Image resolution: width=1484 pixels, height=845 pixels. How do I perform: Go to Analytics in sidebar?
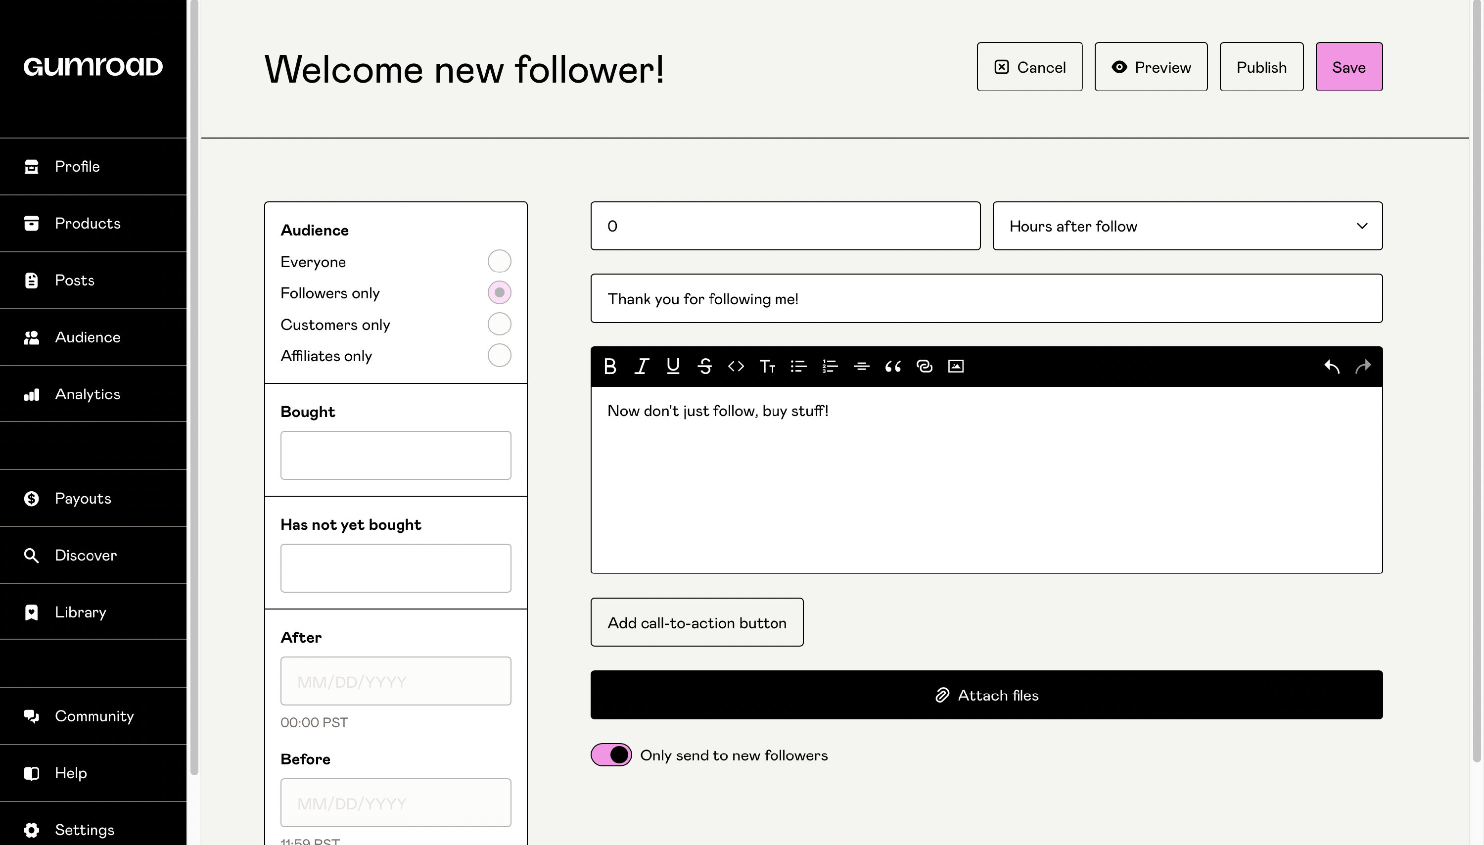pos(87,394)
